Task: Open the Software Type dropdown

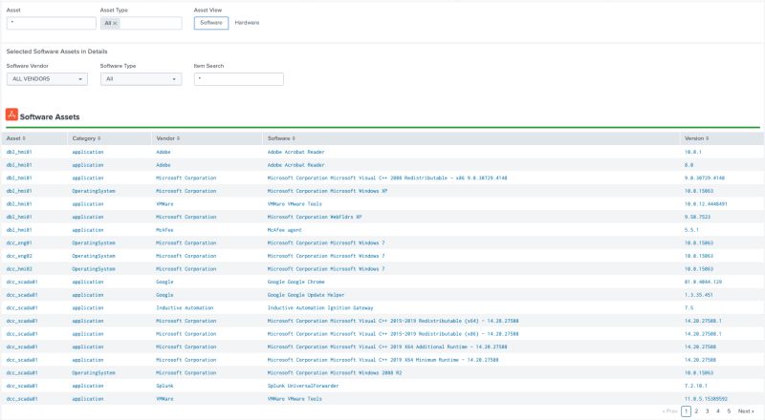Action: (x=141, y=79)
